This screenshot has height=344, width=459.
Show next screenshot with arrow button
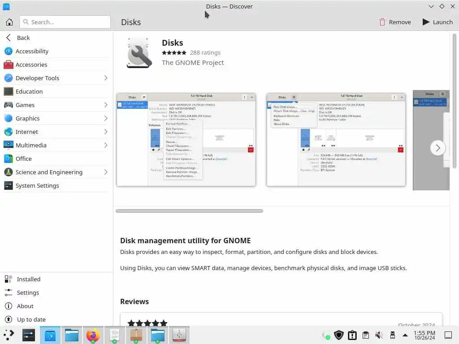pyautogui.click(x=437, y=148)
